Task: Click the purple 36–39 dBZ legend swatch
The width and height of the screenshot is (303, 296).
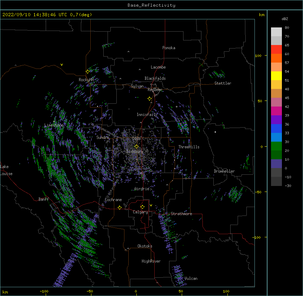Action: 276,120
